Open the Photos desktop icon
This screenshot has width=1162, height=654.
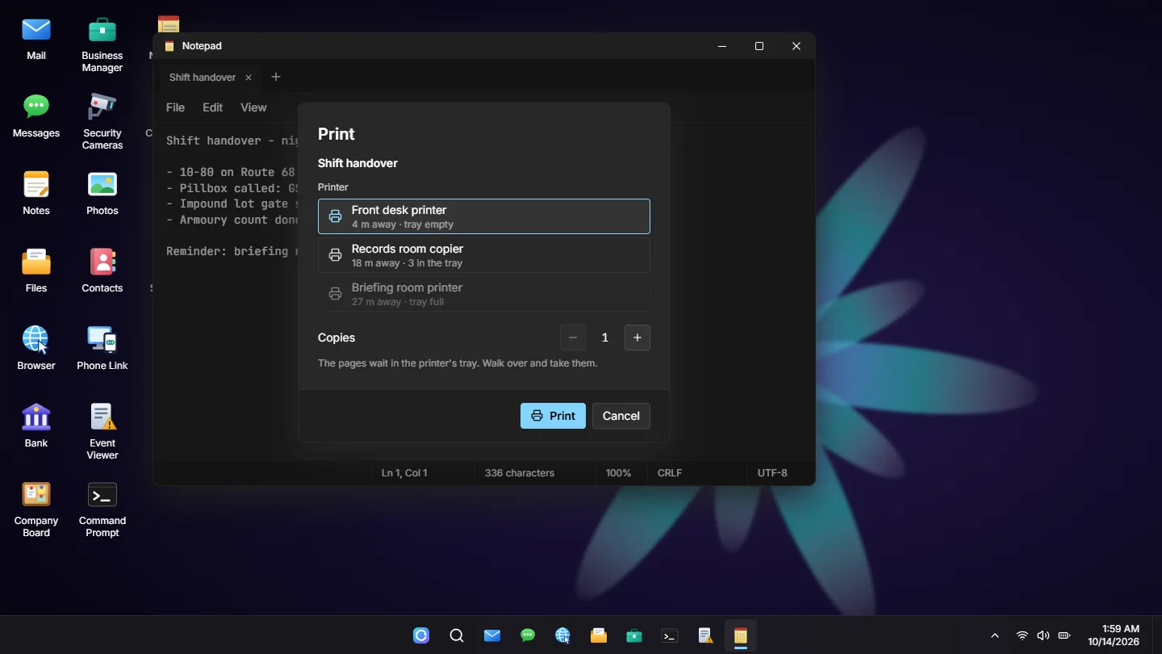coord(102,194)
